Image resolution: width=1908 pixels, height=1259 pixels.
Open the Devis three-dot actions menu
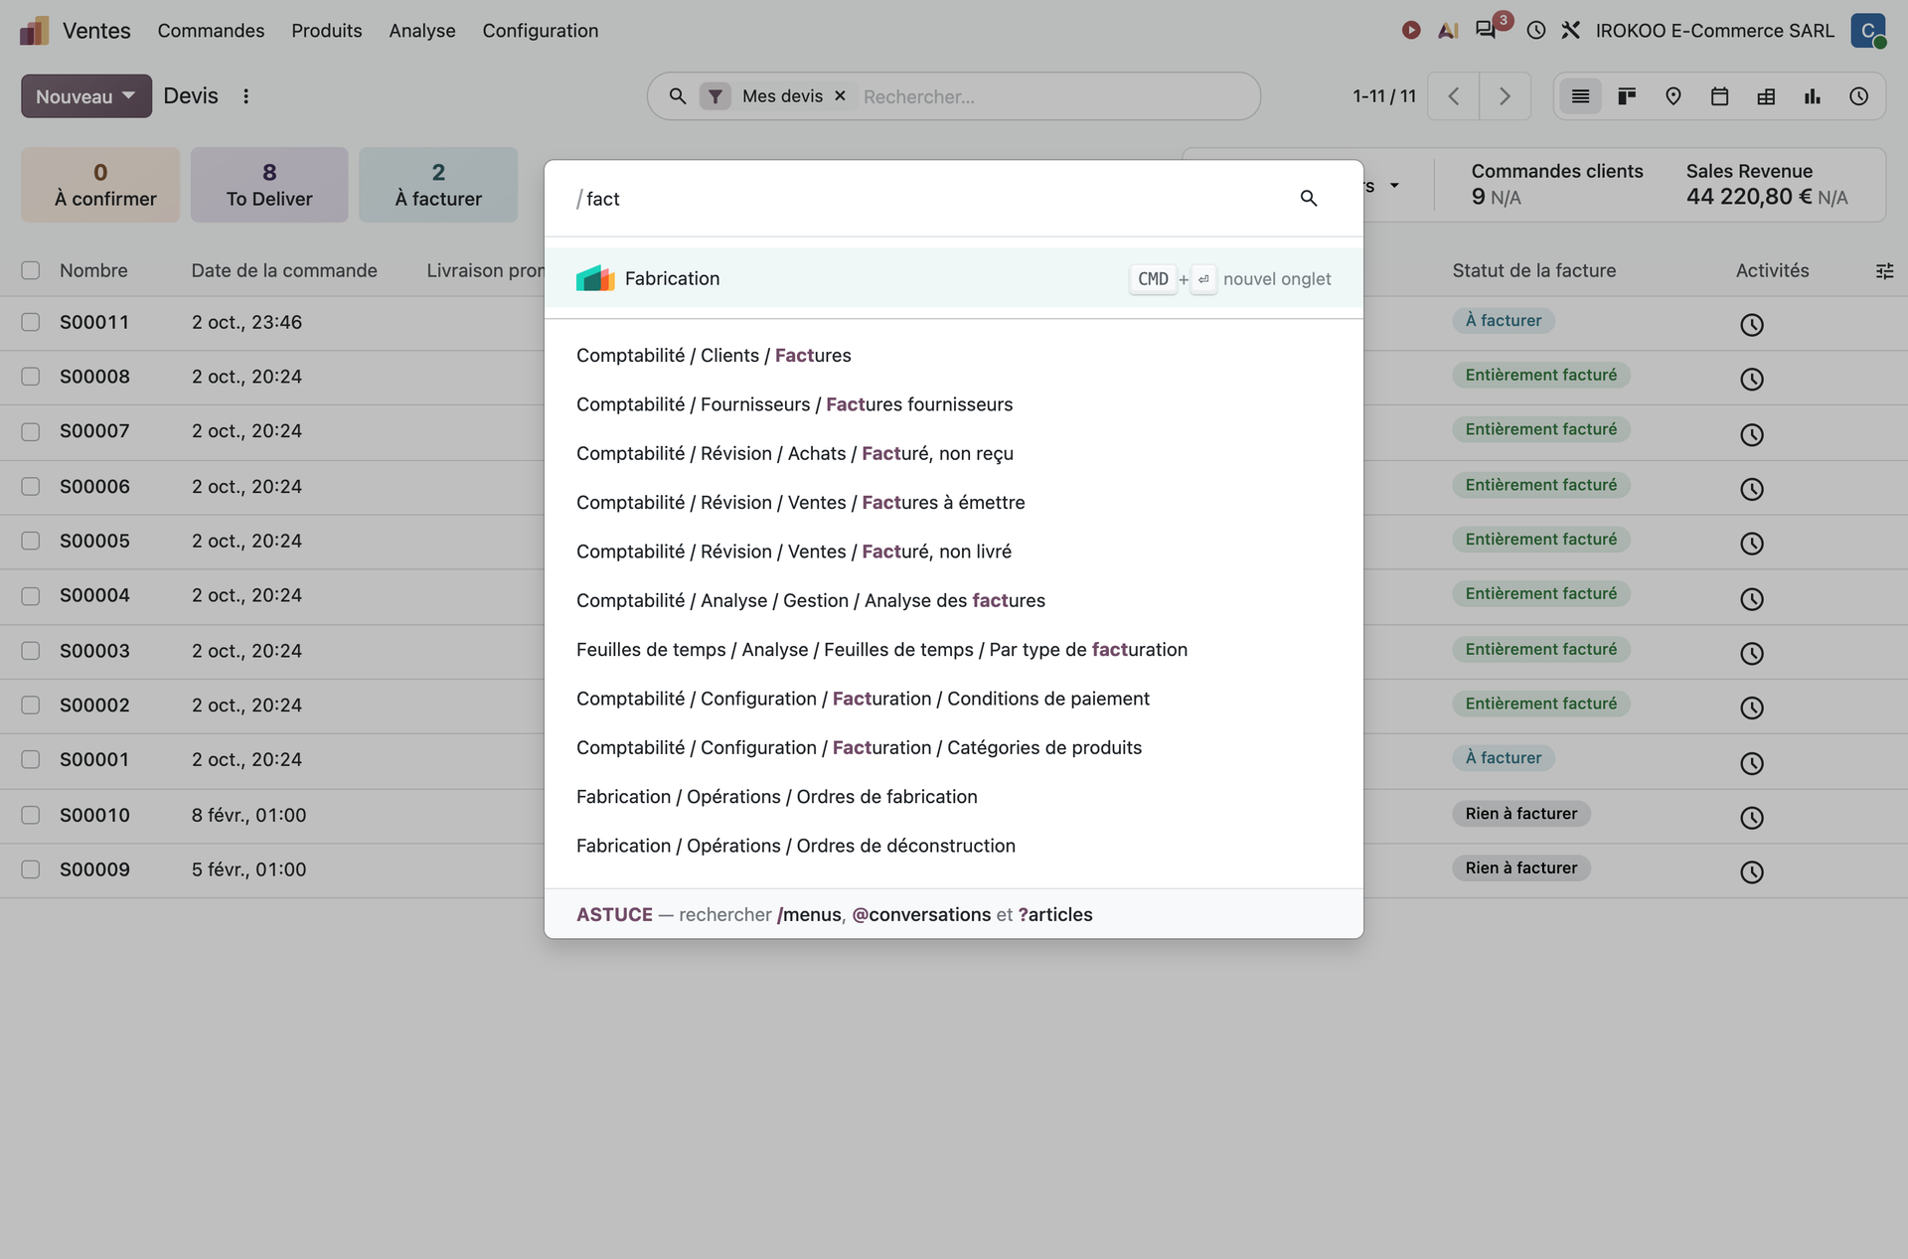pyautogui.click(x=245, y=96)
